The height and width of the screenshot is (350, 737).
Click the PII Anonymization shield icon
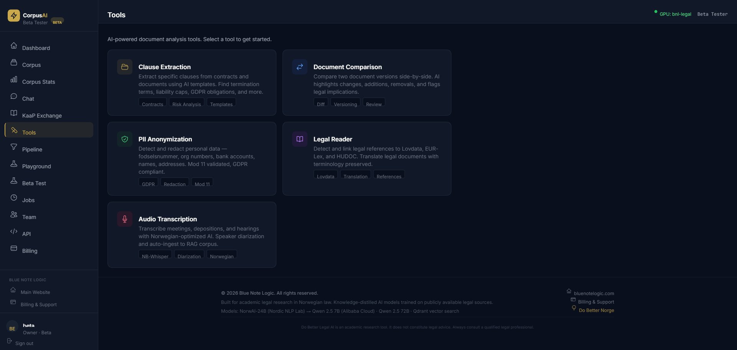pos(124,139)
